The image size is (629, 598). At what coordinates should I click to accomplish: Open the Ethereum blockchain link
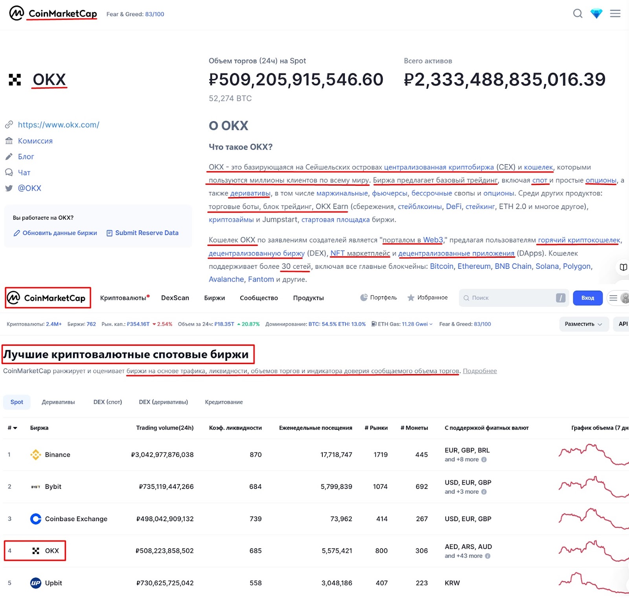[474, 266]
